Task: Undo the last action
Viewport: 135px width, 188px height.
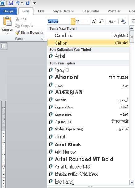Action: point(18,3)
